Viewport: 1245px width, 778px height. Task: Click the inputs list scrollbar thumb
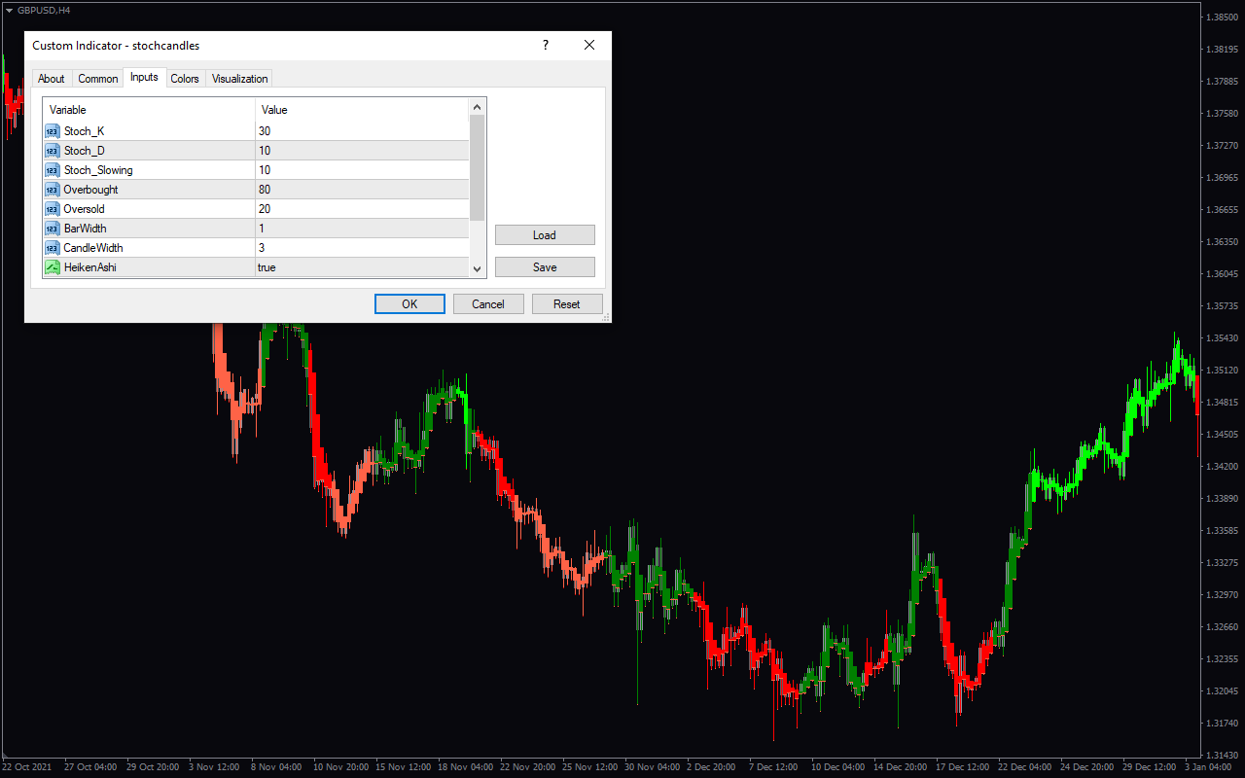pos(477,167)
